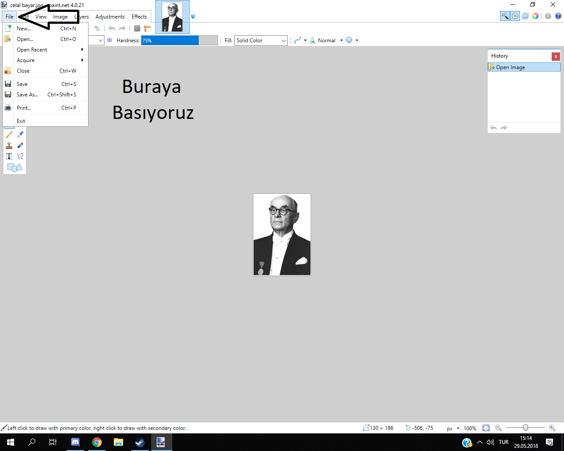Screen dimensions: 564x451
Task: Choose Close from the File menu
Action: coord(45,71)
